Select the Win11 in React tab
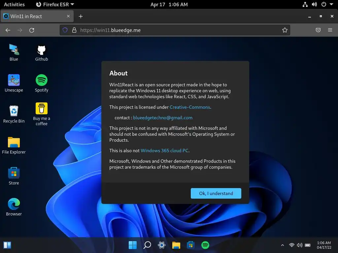This screenshot has height=253, width=338. pos(37,16)
